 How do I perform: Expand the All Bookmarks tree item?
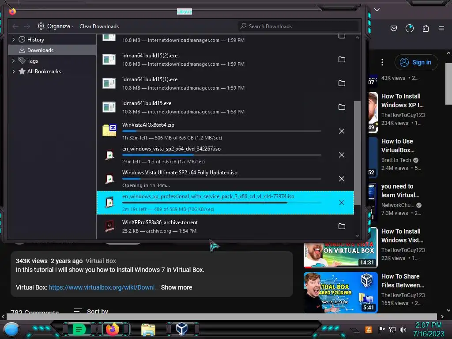tap(13, 72)
